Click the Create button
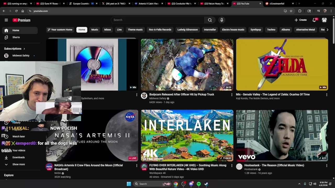Image resolution: width=335 pixels, height=188 pixels. point(300,20)
